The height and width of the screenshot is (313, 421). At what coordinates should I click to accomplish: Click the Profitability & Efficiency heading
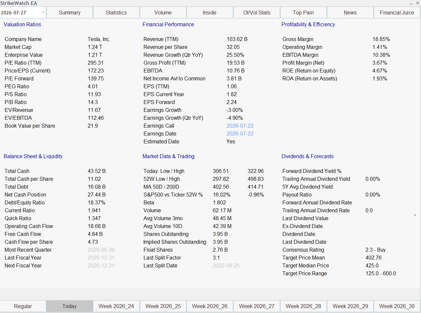tap(308, 25)
